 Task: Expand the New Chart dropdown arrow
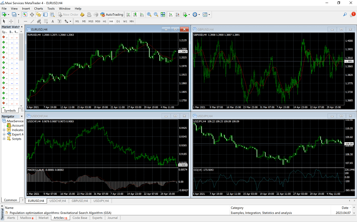(8, 15)
